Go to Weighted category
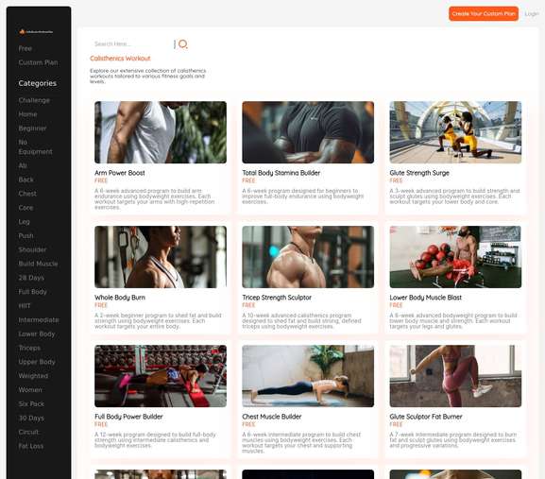 click(33, 376)
